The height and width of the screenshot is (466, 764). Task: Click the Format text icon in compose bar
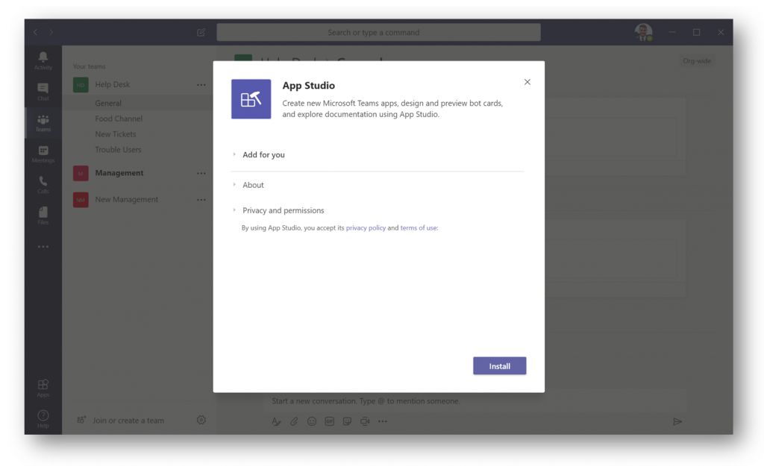(x=276, y=422)
